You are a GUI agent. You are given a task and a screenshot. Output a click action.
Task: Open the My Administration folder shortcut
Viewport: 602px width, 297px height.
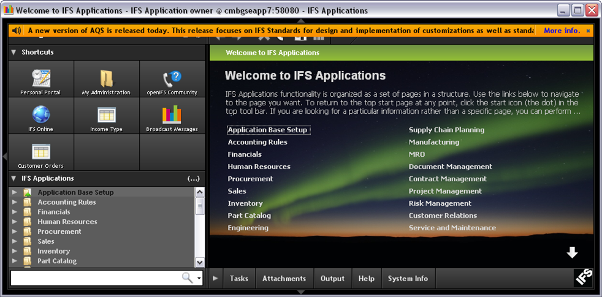106,79
